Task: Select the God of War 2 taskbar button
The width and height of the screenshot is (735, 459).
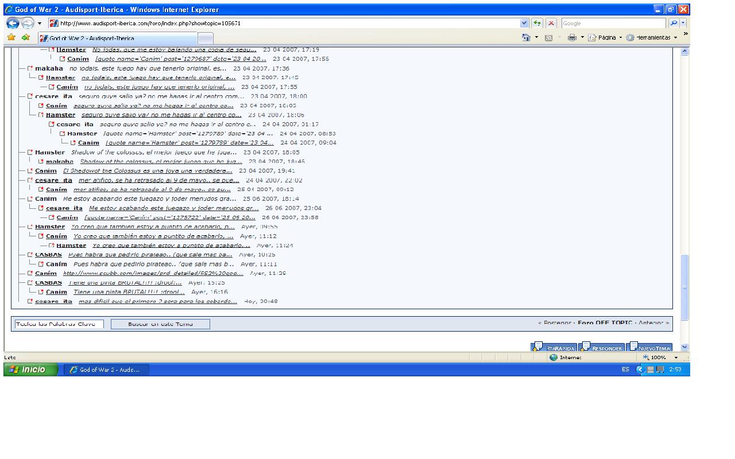Action: coord(106,369)
